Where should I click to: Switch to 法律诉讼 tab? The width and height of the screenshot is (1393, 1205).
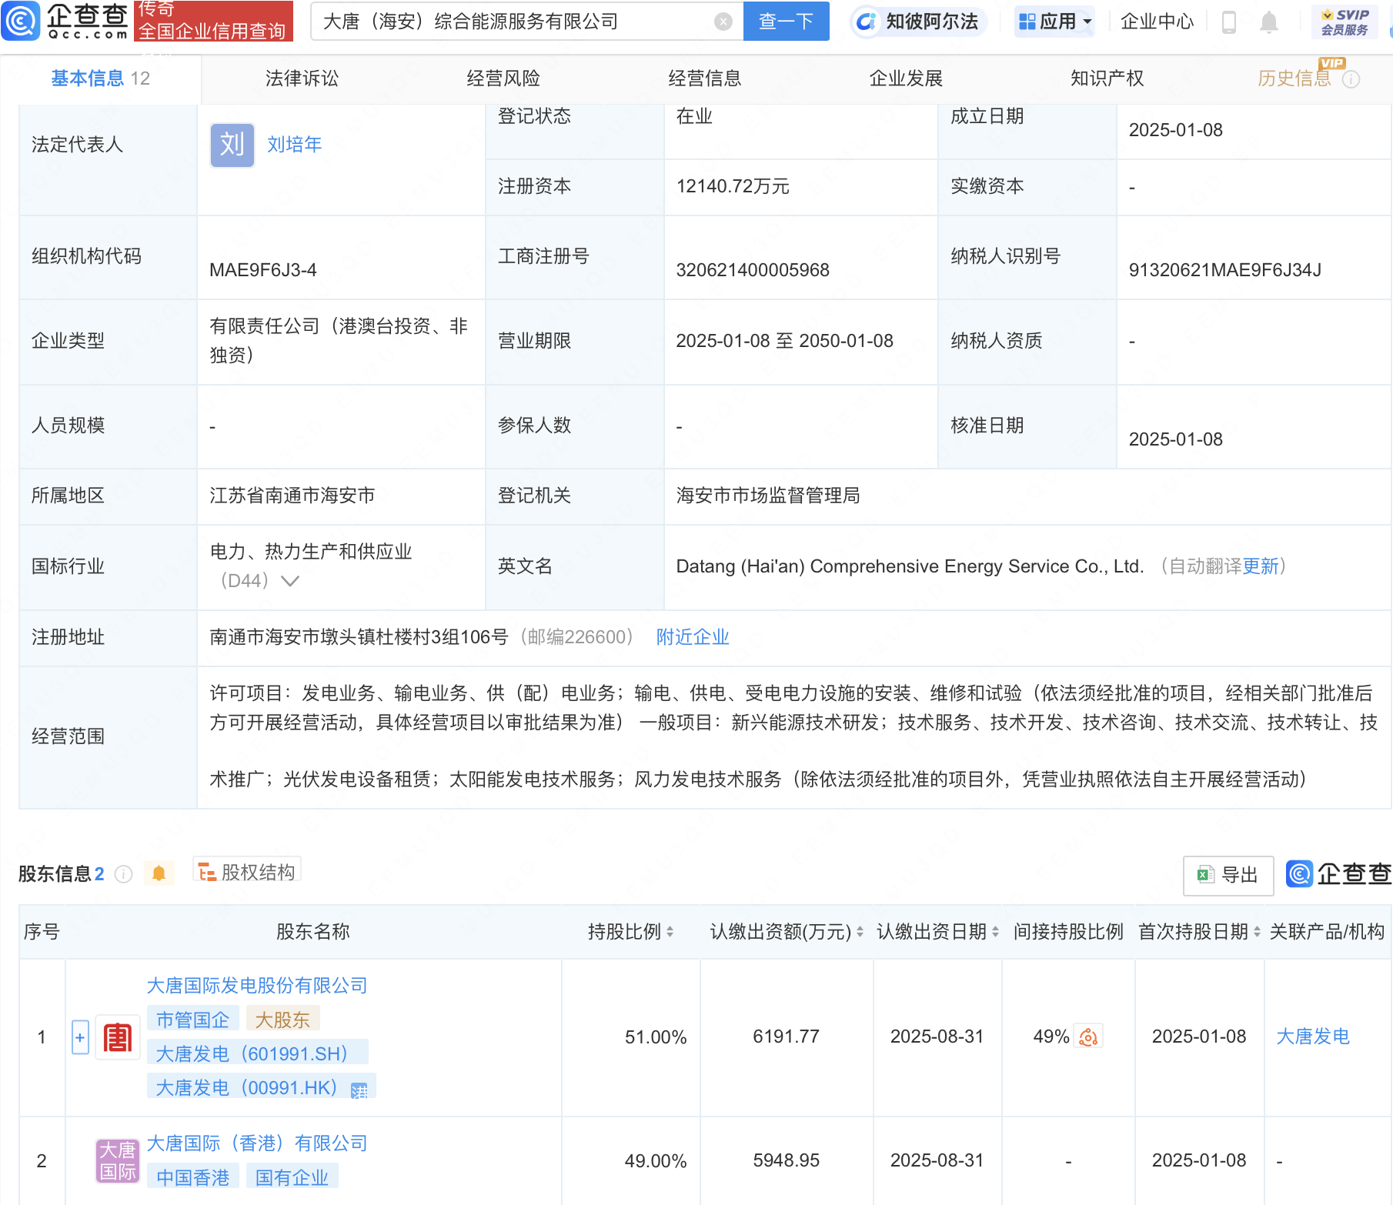click(302, 78)
